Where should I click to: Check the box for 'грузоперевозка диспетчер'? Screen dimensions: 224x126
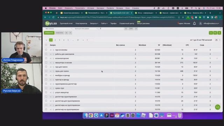coord(46,84)
